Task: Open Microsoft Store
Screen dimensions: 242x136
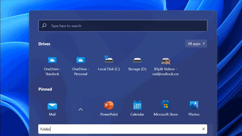Action: click(x=166, y=108)
